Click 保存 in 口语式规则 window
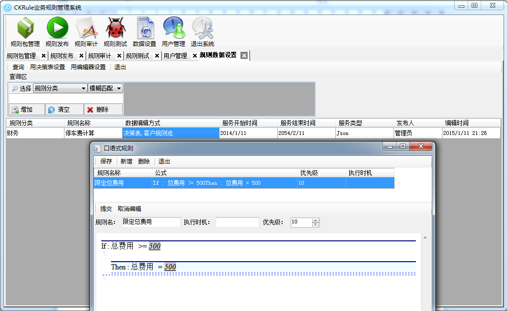This screenshot has width=507, height=311. pyautogui.click(x=106, y=162)
